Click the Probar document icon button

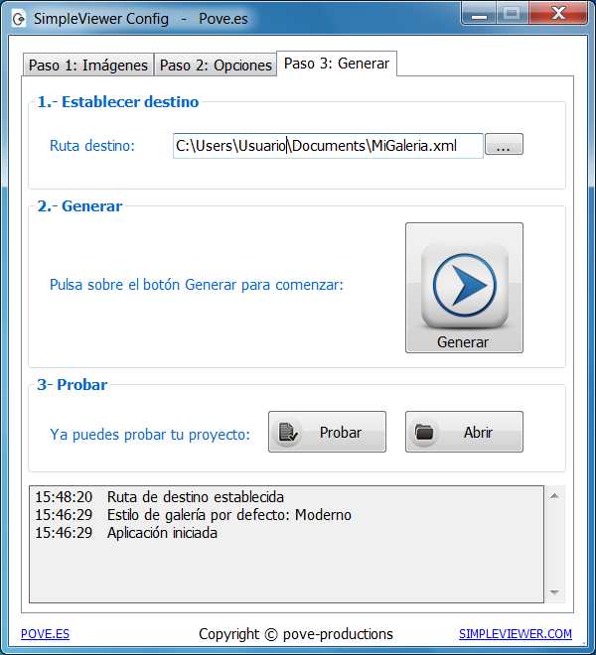(x=327, y=432)
